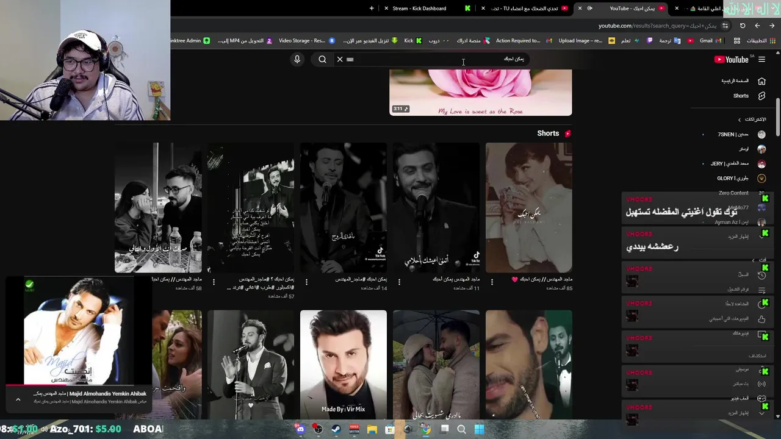Open the Gmail bookmark
Viewport: 781px width, 439px height.
pyautogui.click(x=710, y=41)
